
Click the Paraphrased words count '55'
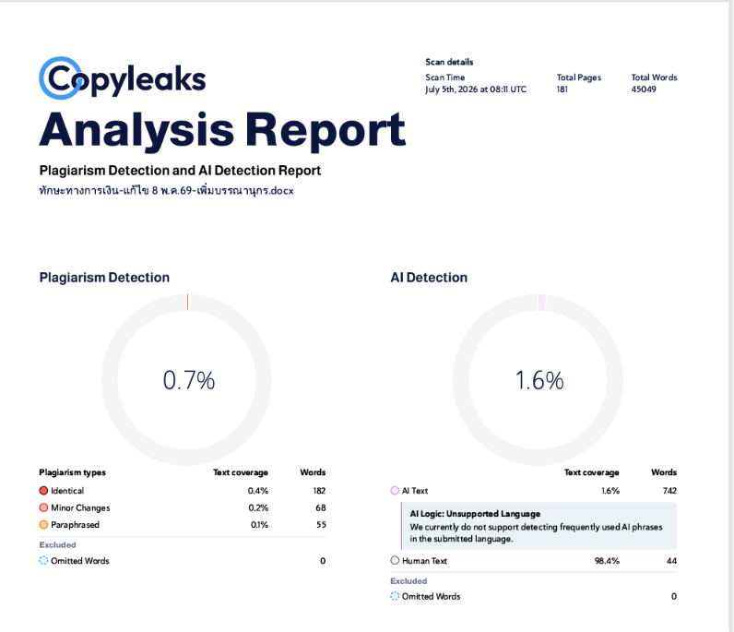point(321,524)
